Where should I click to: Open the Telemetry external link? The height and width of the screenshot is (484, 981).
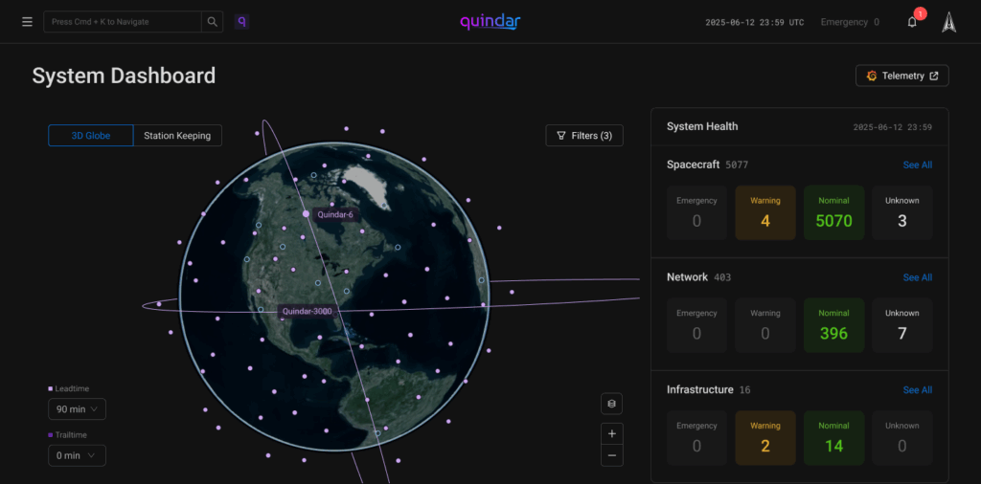901,76
